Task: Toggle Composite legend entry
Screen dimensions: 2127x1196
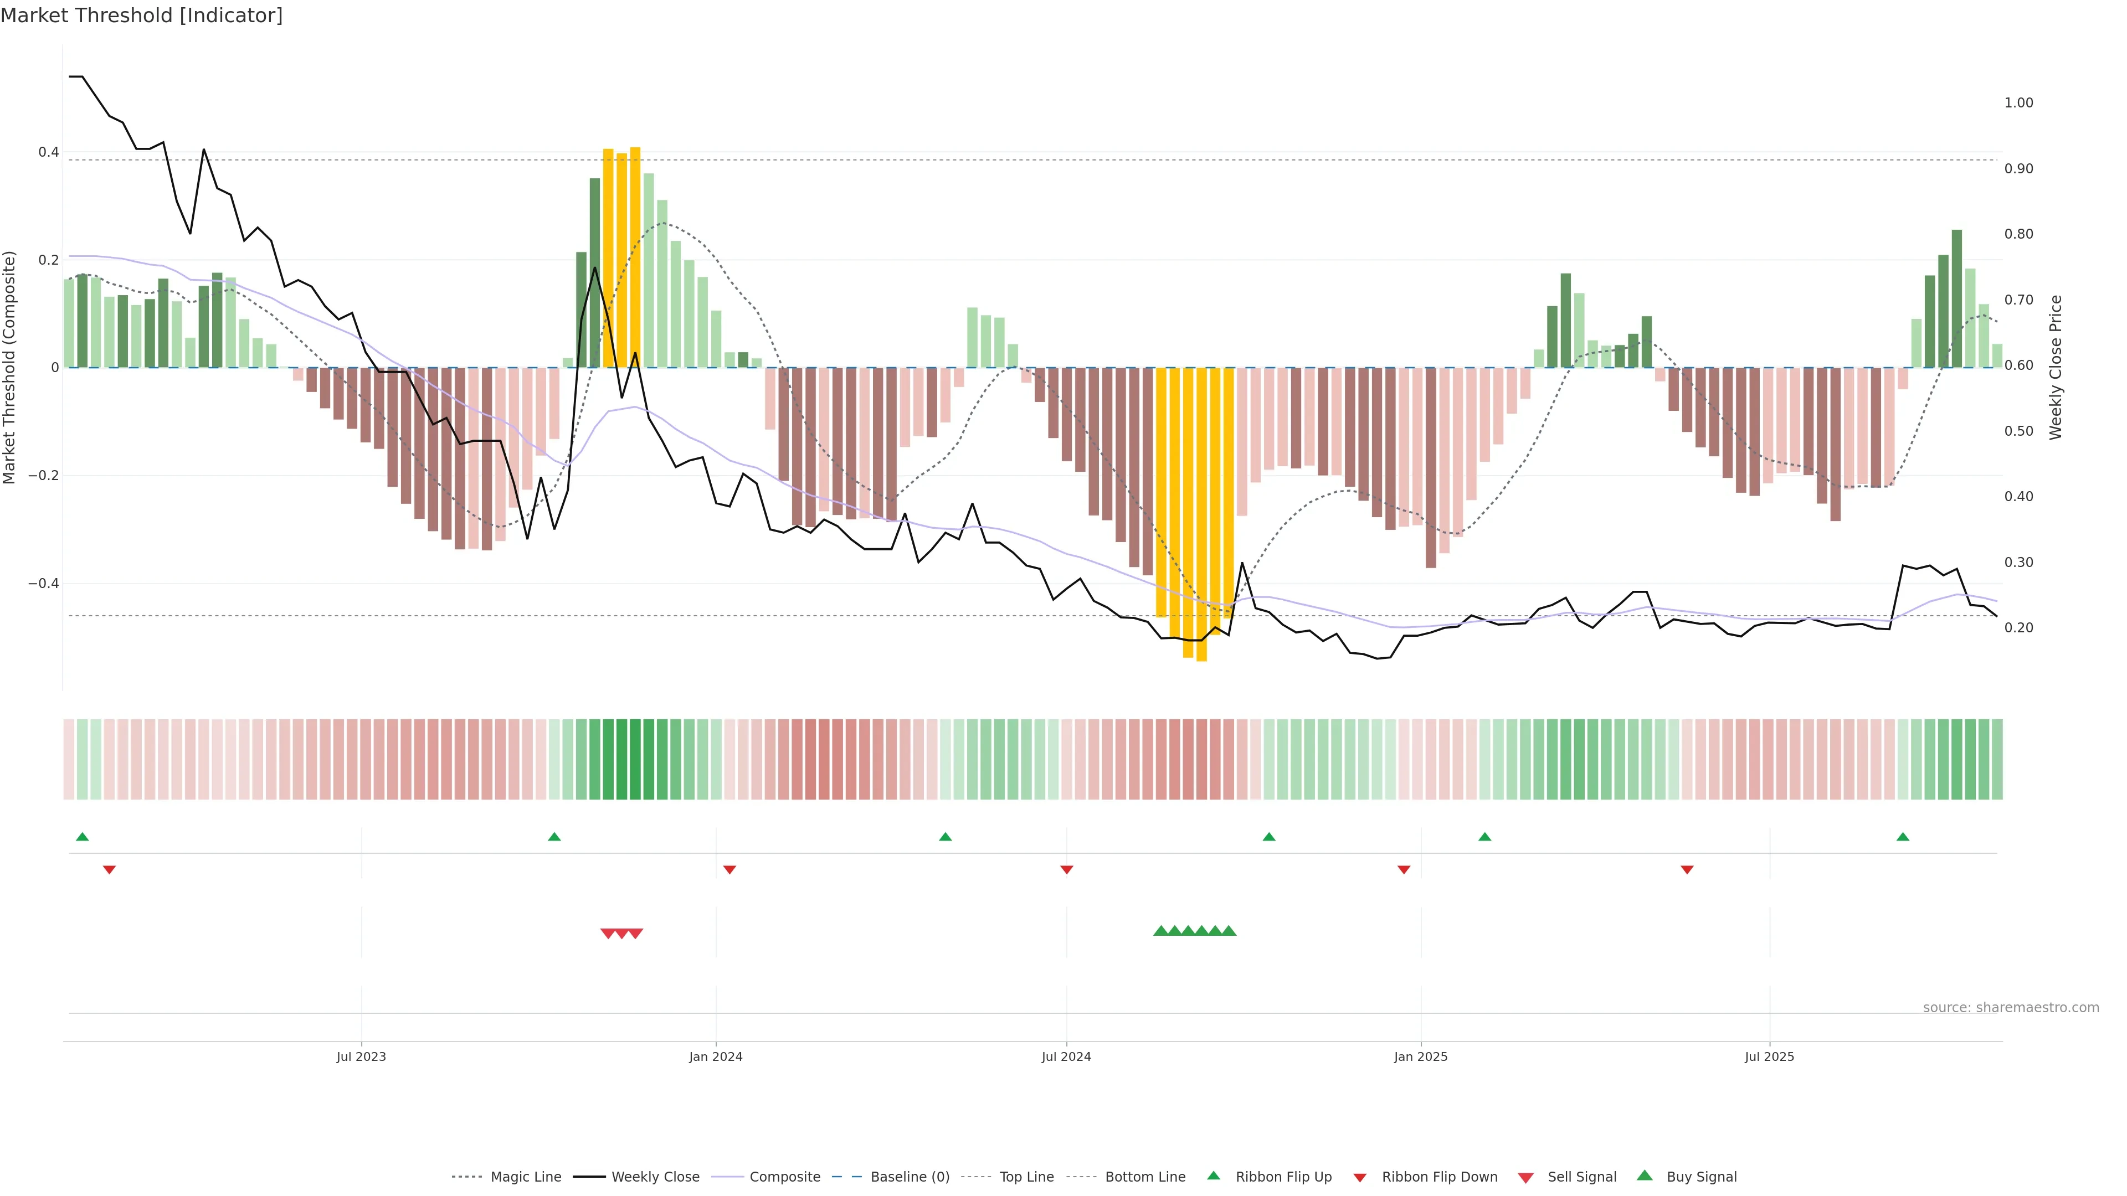Action: tap(784, 1177)
